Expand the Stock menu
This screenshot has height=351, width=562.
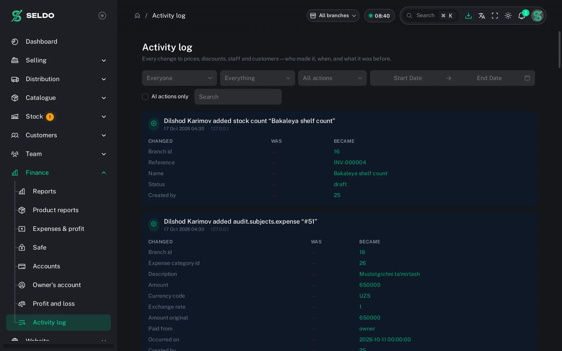pos(59,116)
